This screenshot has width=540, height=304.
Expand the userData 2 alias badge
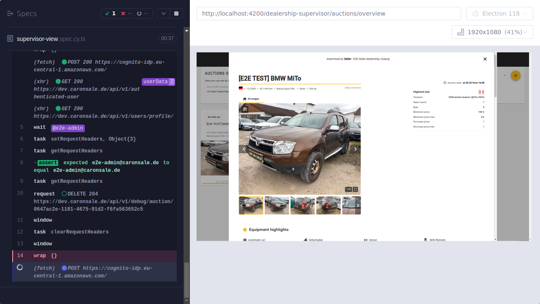tap(159, 81)
